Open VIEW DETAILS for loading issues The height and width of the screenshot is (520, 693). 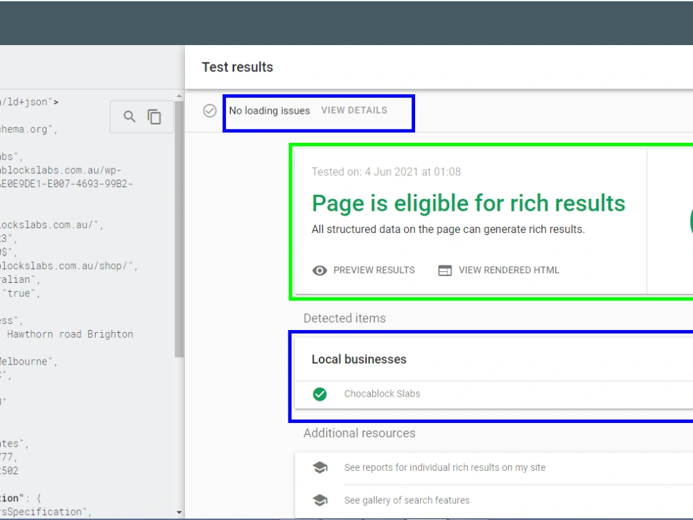coord(354,110)
